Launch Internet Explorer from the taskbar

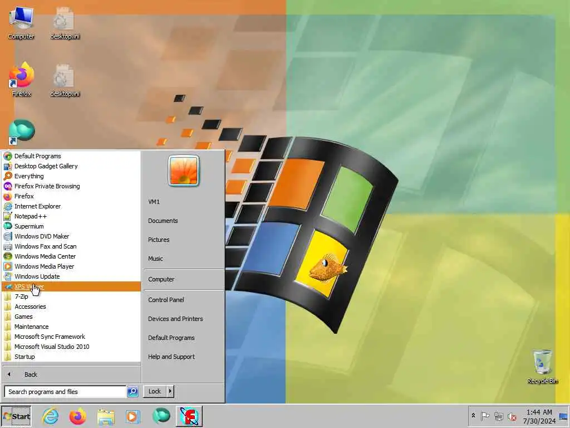tap(50, 416)
